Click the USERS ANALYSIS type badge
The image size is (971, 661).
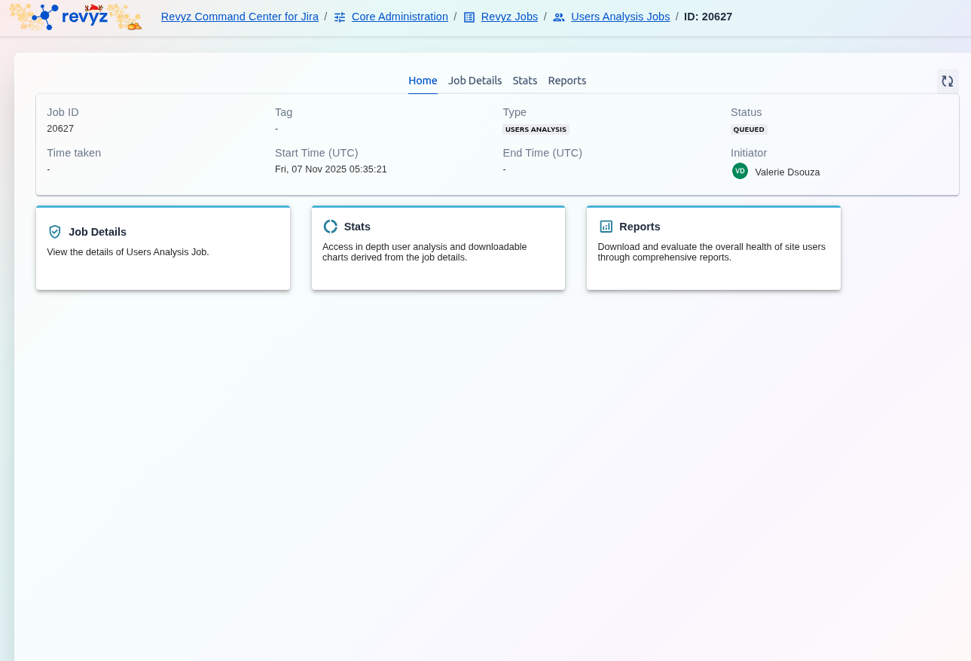(x=536, y=129)
